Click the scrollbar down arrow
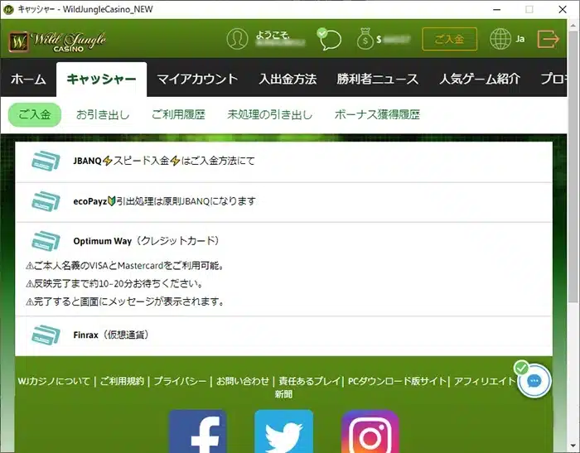This screenshot has width=580, height=453. pos(573,446)
